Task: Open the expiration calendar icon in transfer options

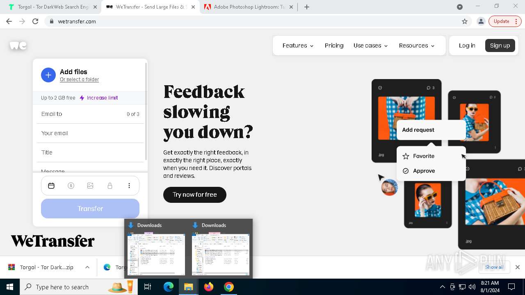Action: click(x=51, y=186)
